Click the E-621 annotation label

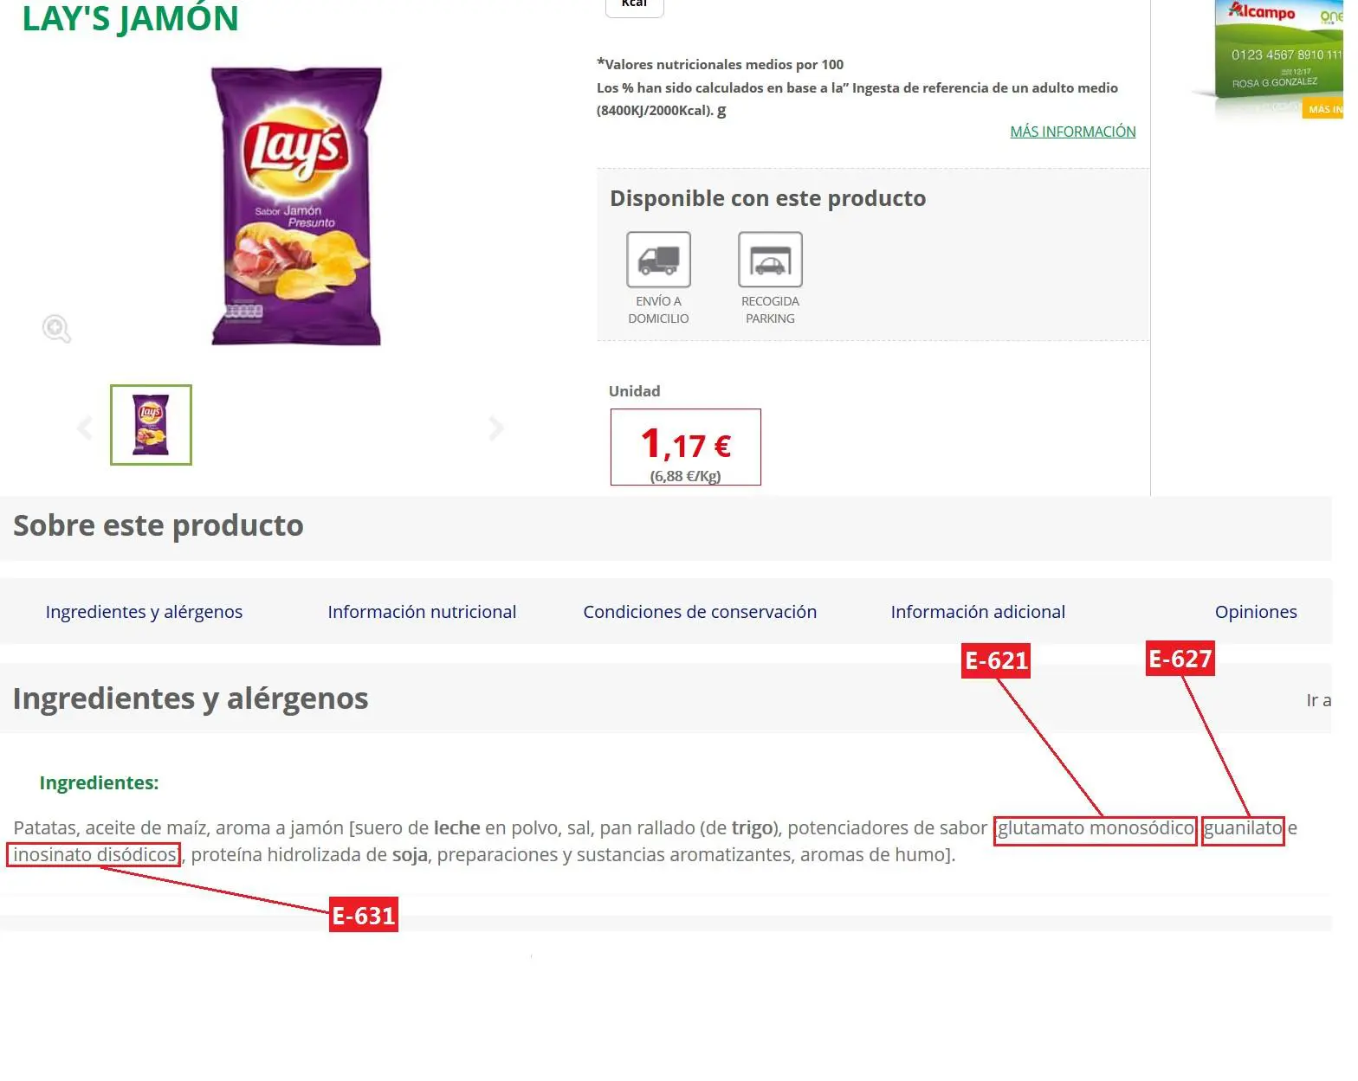(x=996, y=660)
